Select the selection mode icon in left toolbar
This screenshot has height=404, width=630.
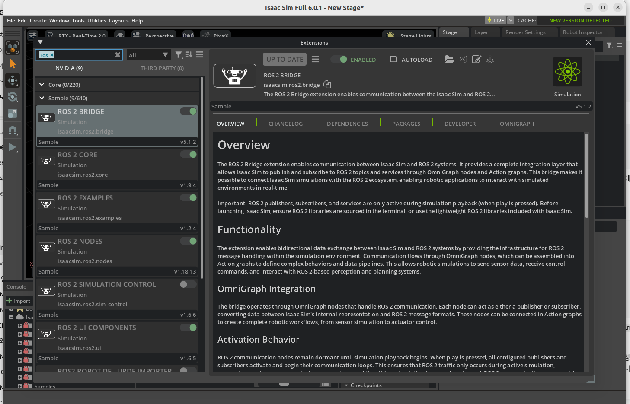coord(13,48)
